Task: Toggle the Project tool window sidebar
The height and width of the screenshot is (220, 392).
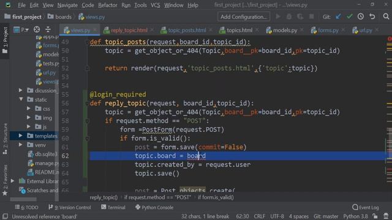Action: pos(5,41)
